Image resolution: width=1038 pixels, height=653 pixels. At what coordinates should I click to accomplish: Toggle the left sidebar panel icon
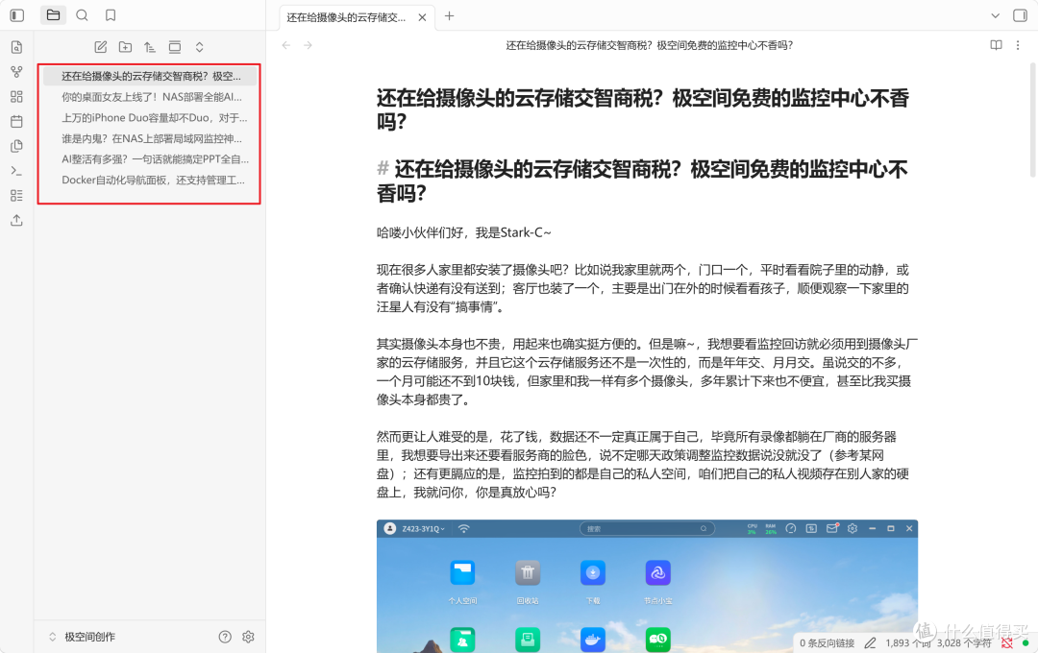point(17,15)
